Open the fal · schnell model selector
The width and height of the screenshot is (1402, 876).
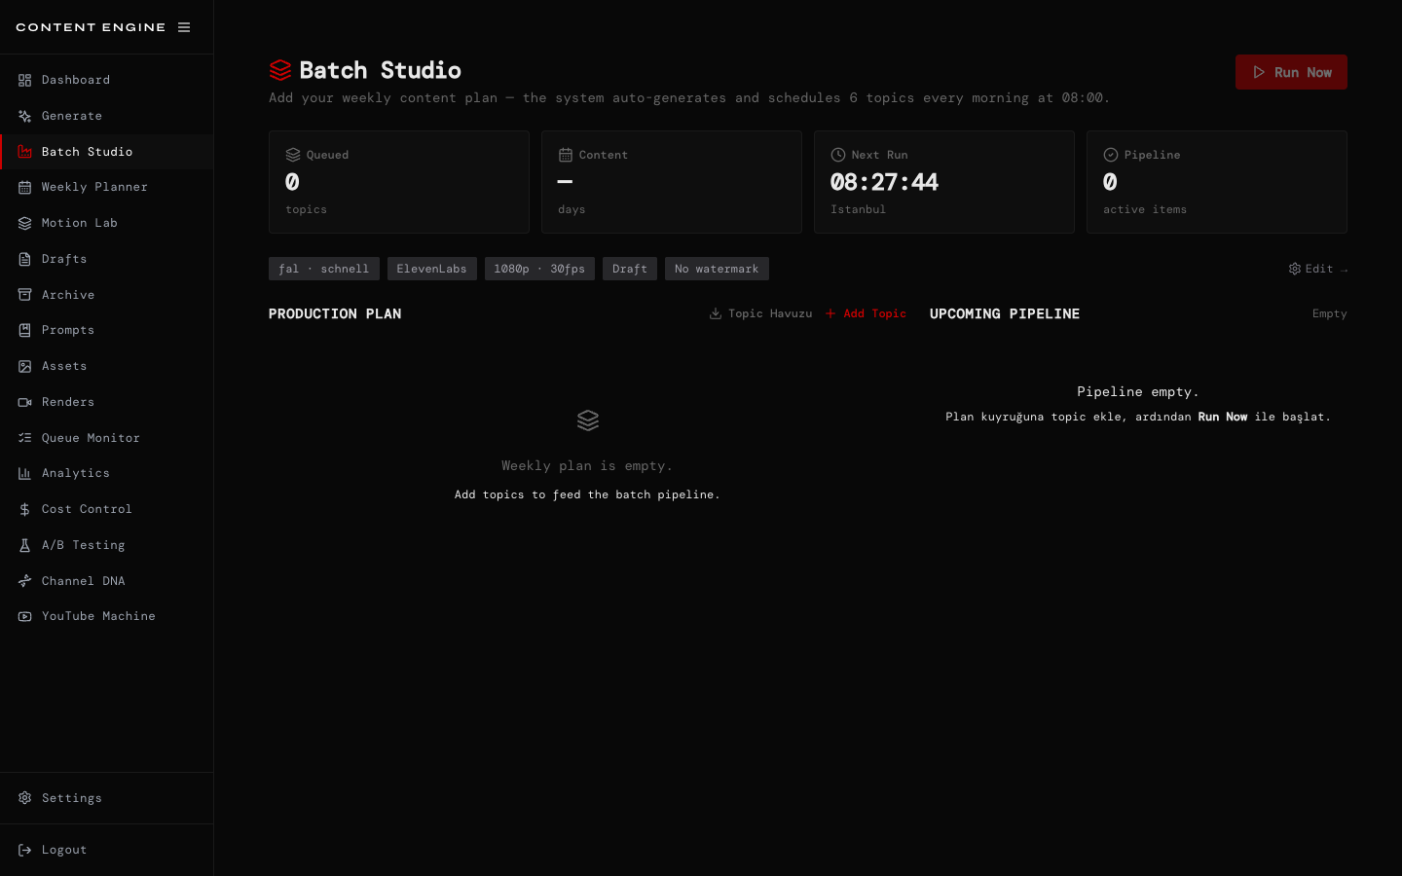click(323, 269)
